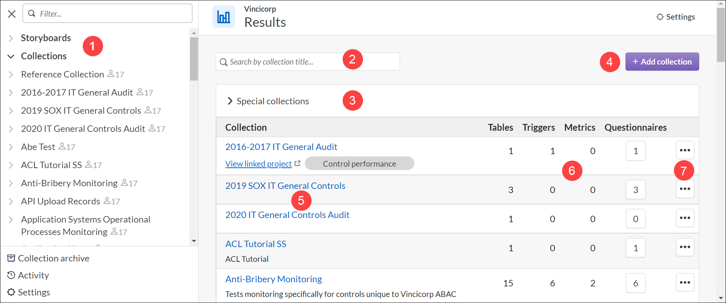Open more options for ACL Tutorial SS row
Viewport: 726px width, 303px height.
[685, 247]
